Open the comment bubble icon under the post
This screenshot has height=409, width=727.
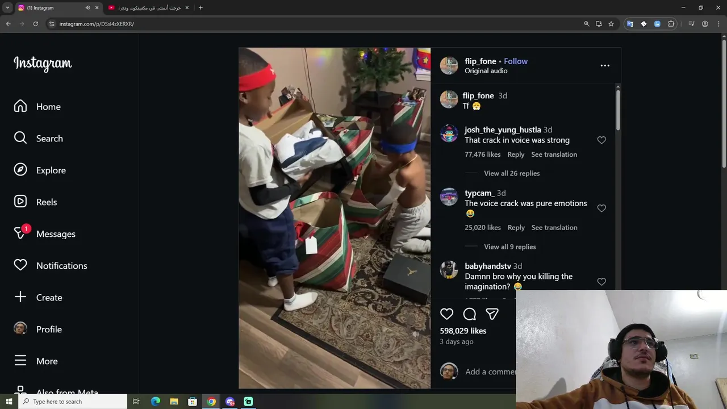click(470, 314)
